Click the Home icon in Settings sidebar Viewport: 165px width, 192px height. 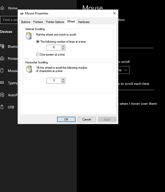click(2, 8)
